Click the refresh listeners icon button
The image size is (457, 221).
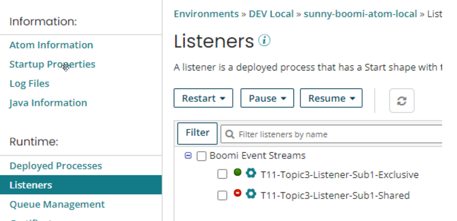point(402,101)
